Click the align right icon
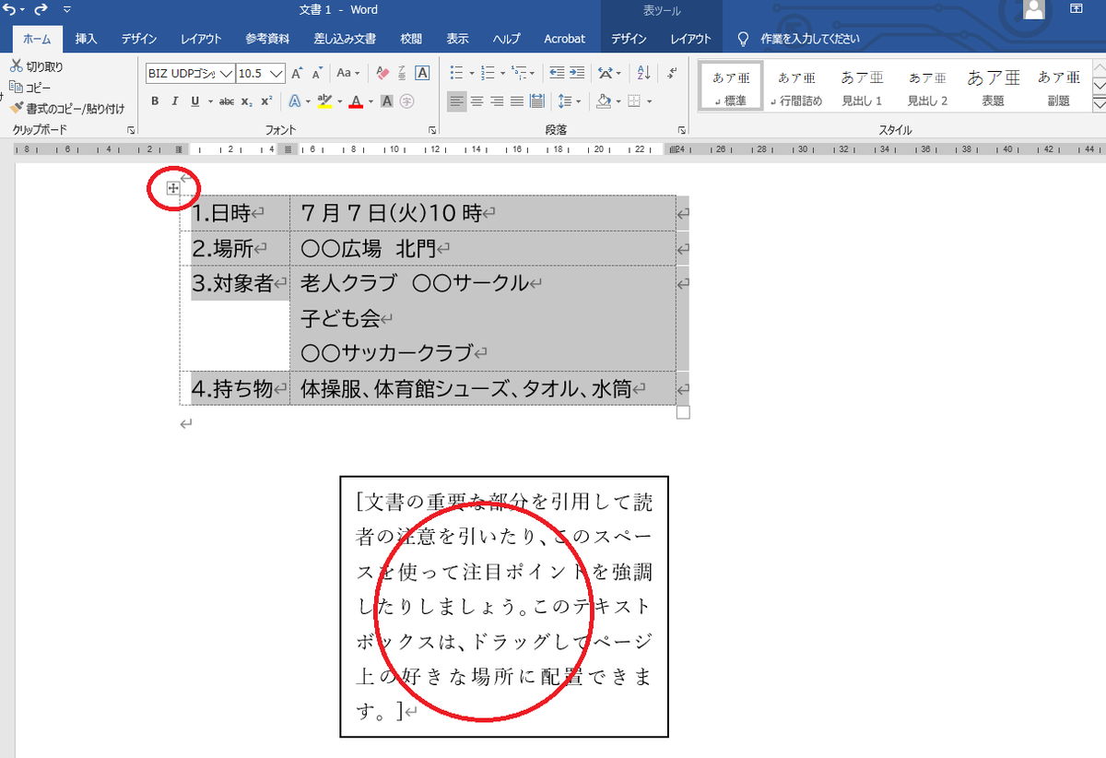Screen dimensions: 1106x758 (x=497, y=101)
